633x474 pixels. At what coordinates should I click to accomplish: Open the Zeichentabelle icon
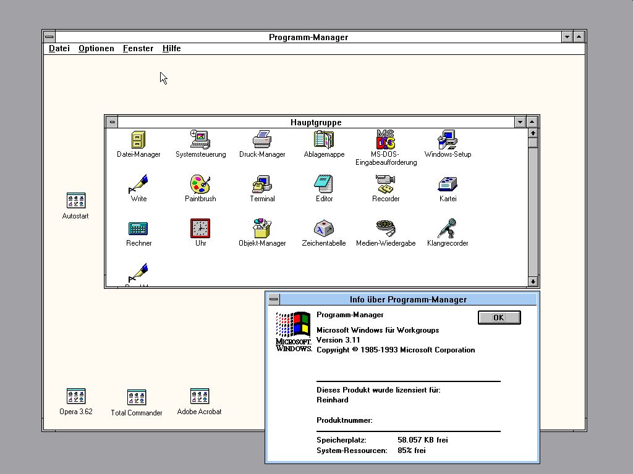tap(324, 228)
